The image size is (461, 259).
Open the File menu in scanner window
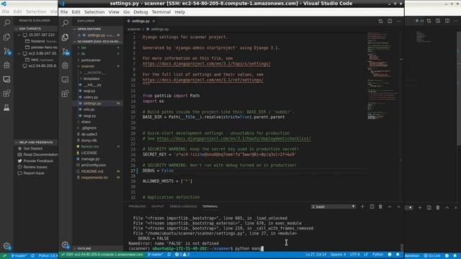pos(64,12)
